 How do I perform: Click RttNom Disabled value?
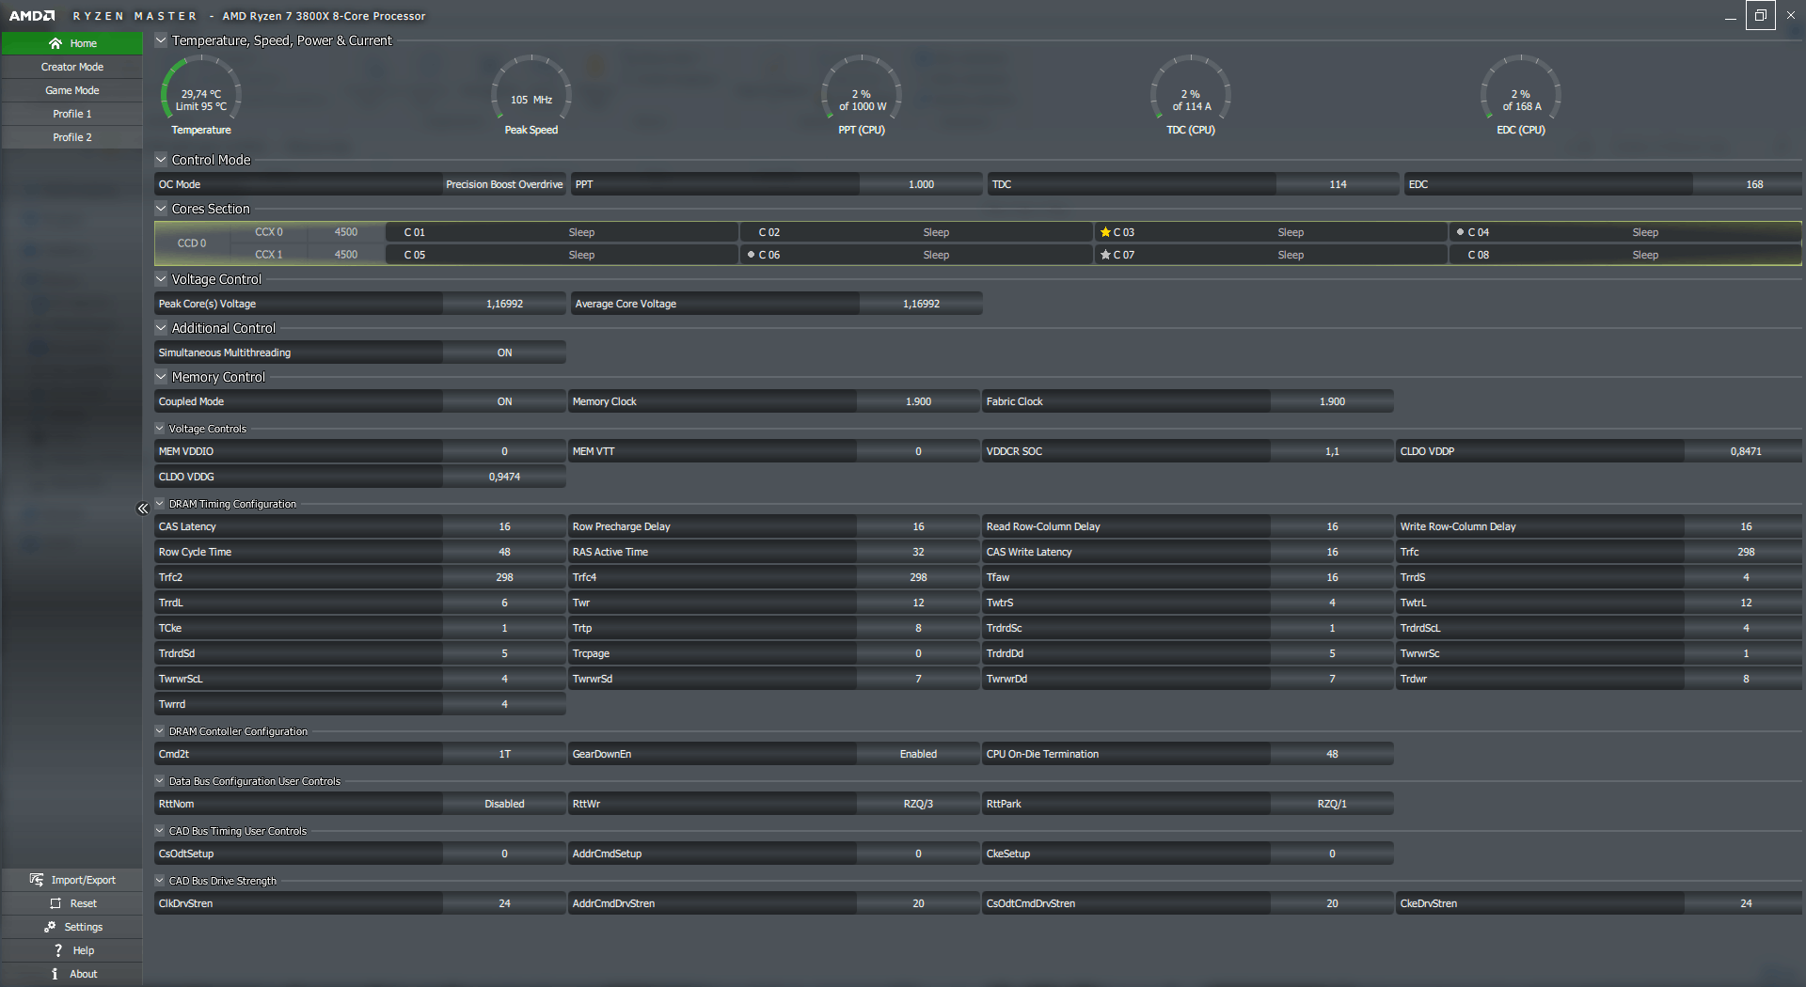[x=504, y=804]
